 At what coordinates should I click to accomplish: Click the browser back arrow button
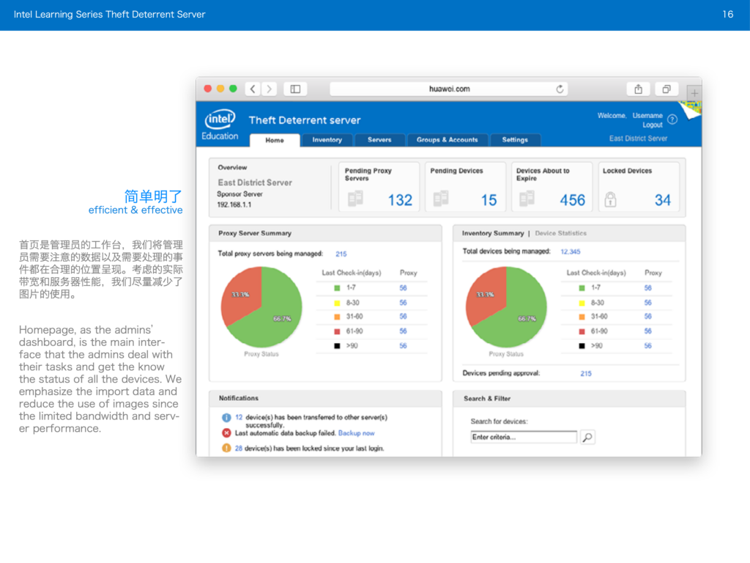point(253,89)
